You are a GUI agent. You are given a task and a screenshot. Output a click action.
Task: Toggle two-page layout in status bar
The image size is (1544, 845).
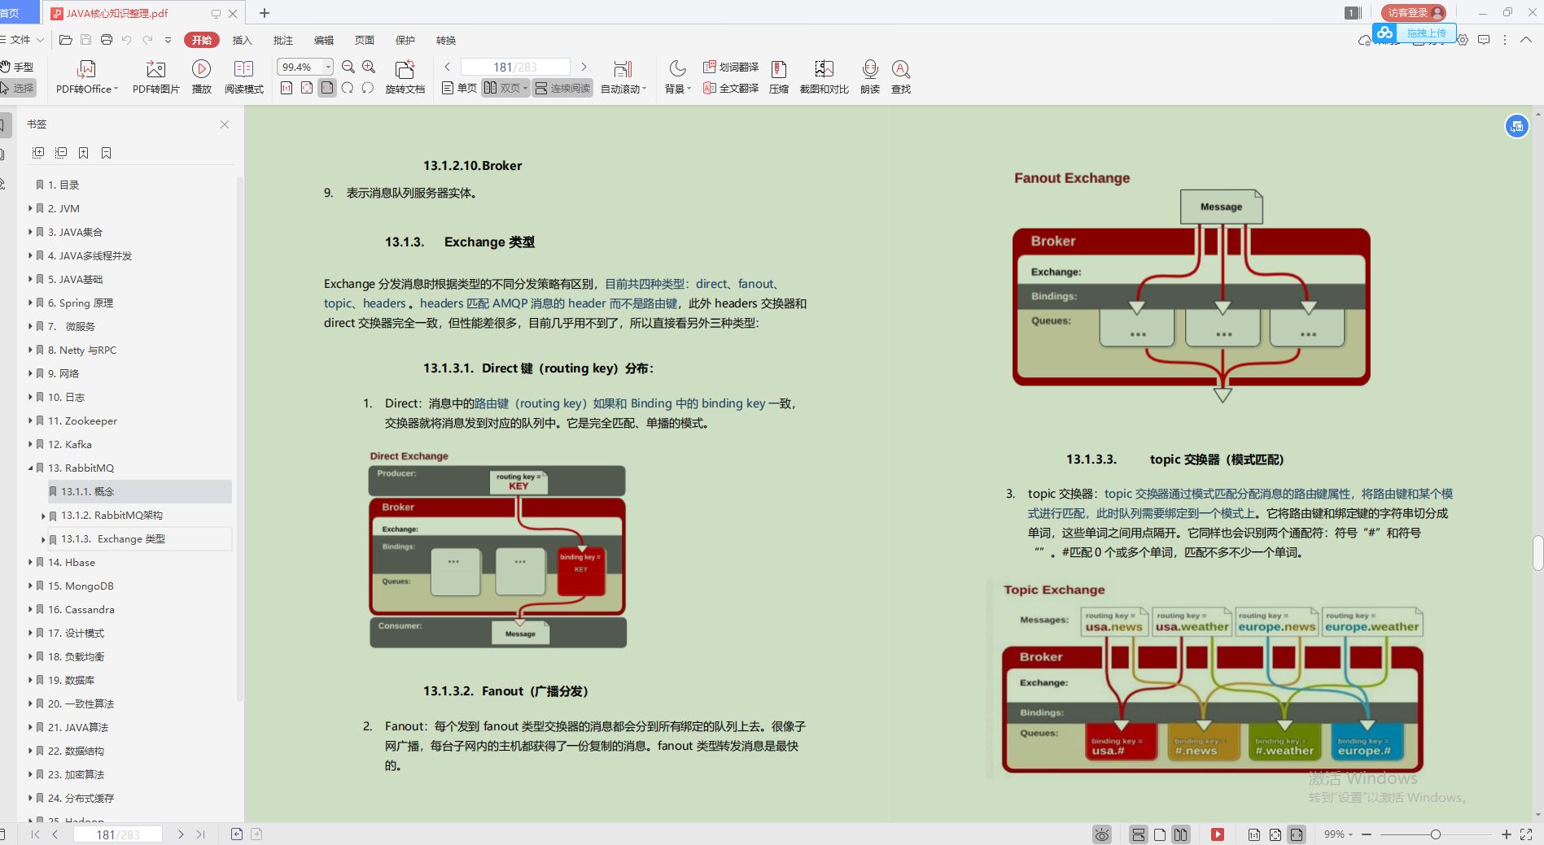[x=1181, y=834]
